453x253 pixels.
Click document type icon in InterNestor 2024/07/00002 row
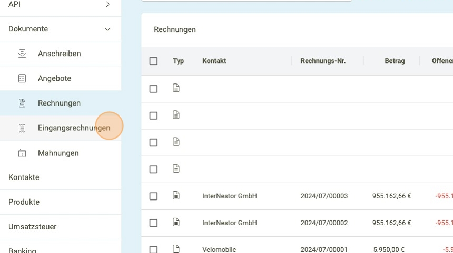click(176, 222)
